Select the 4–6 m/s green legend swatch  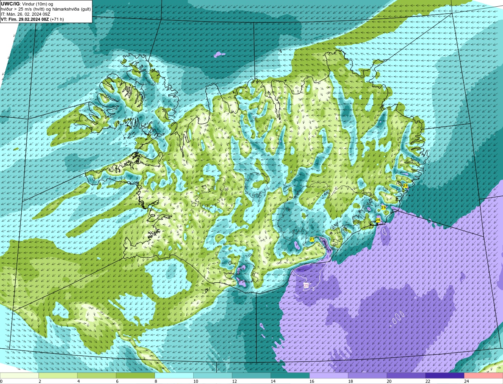[97, 376]
